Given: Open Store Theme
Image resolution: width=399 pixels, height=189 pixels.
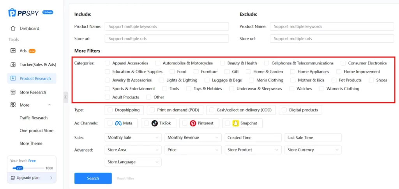Looking at the screenshot, I should pos(31,143).
